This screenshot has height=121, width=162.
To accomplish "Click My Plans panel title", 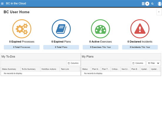I will (88, 56).
